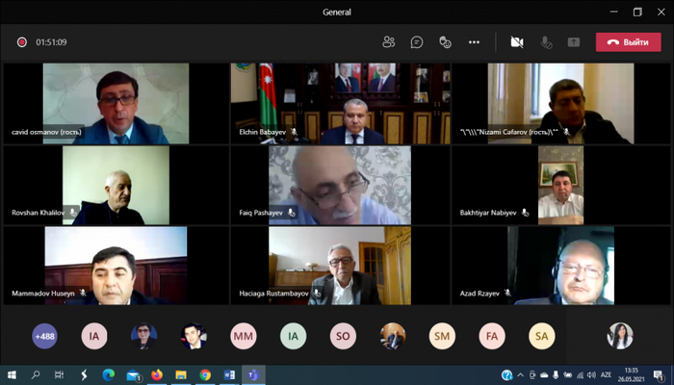This screenshot has width=674, height=385.
Task: Open Microsoft Word from the taskbar
Action: click(229, 374)
